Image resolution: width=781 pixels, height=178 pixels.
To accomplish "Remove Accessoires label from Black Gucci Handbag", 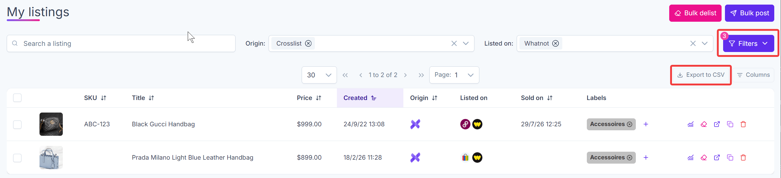I will [630, 124].
